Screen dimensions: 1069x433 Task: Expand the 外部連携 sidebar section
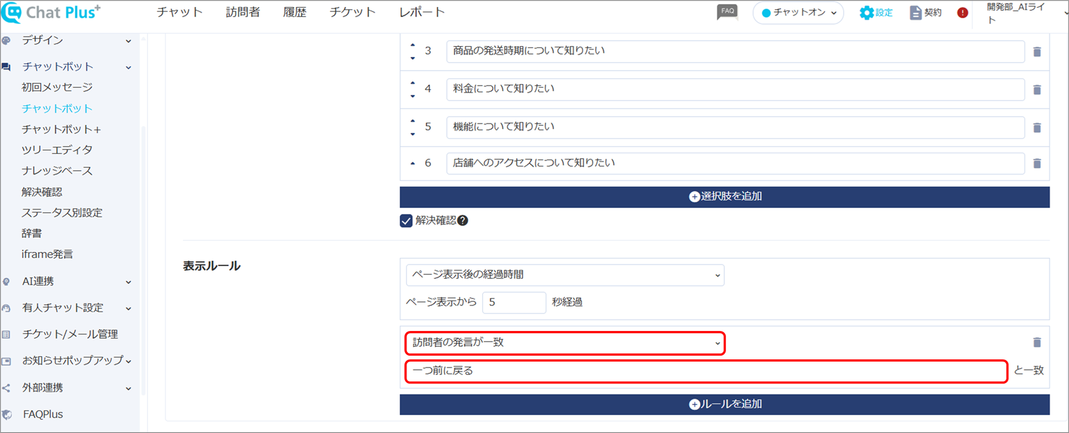128,389
